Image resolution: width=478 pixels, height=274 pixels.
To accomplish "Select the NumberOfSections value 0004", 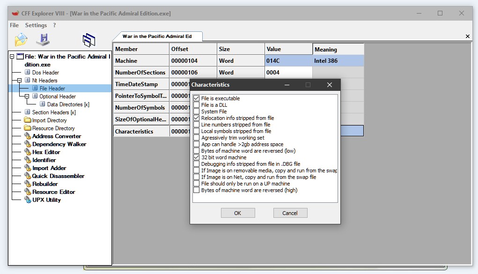I will tap(288, 72).
